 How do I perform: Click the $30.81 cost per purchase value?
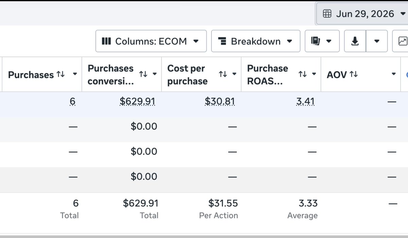pos(220,101)
